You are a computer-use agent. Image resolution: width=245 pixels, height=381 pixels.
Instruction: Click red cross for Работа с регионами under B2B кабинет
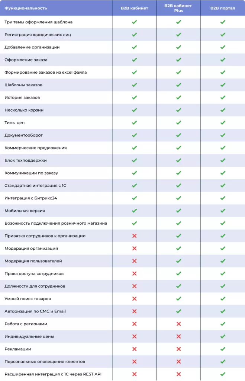point(134,324)
